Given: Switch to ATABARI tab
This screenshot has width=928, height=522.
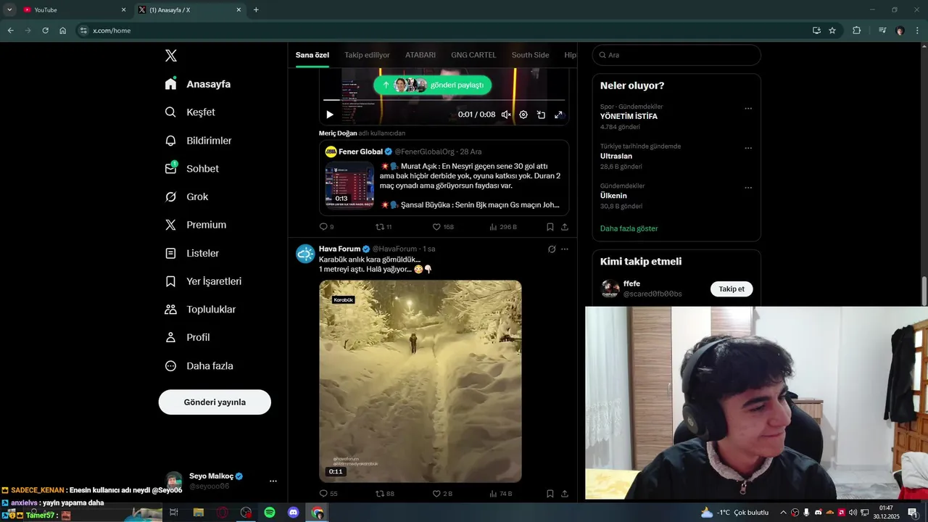Looking at the screenshot, I should 420,55.
